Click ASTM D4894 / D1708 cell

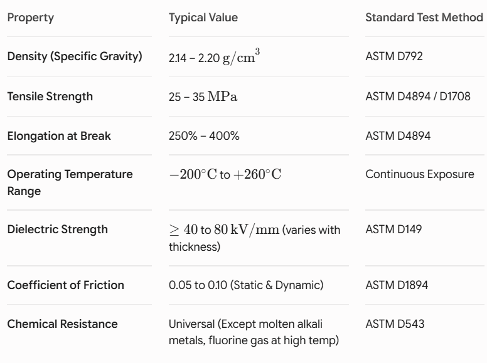tap(418, 97)
